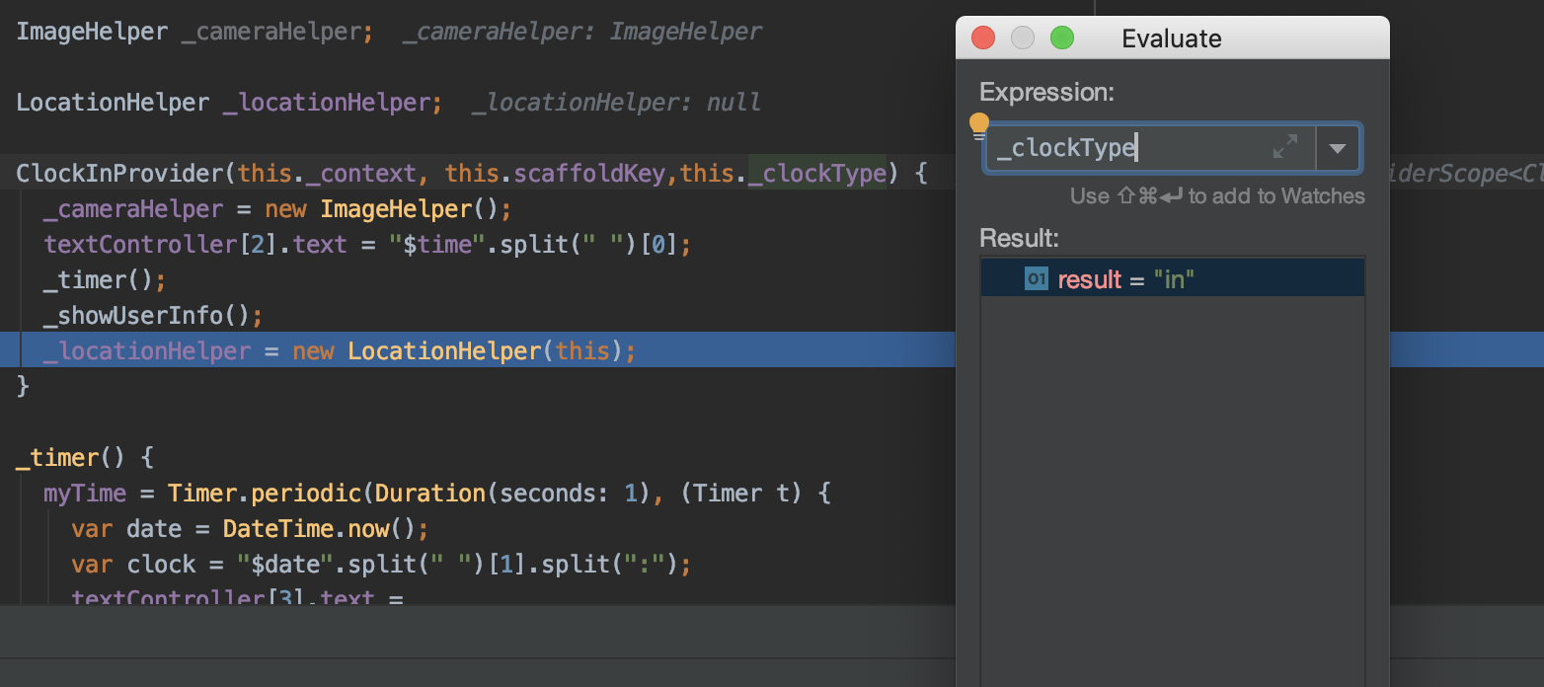The width and height of the screenshot is (1544, 687).
Task: Click the yellow lightbulb intention icon
Action: click(x=978, y=126)
